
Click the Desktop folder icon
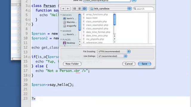(64, 43)
